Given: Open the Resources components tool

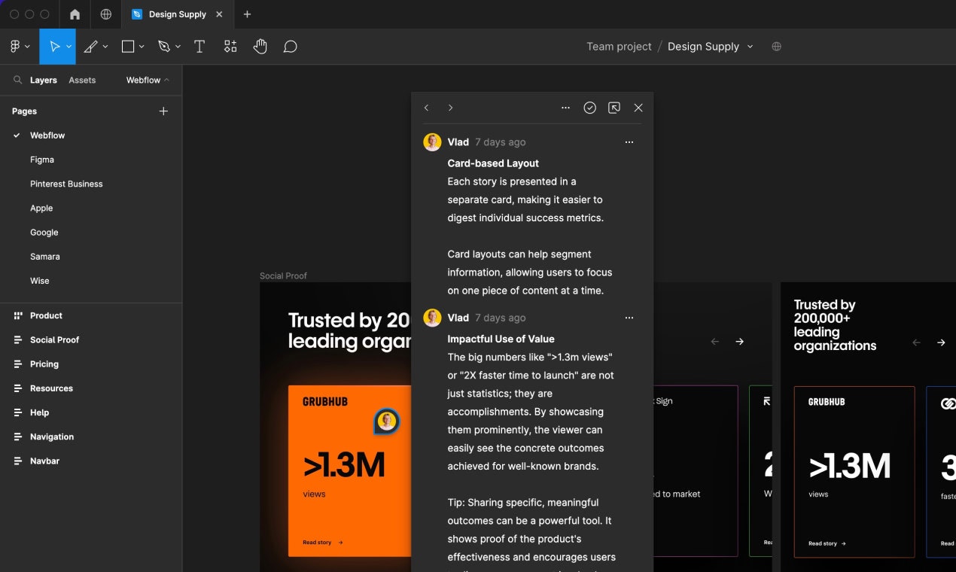Looking at the screenshot, I should tap(230, 47).
